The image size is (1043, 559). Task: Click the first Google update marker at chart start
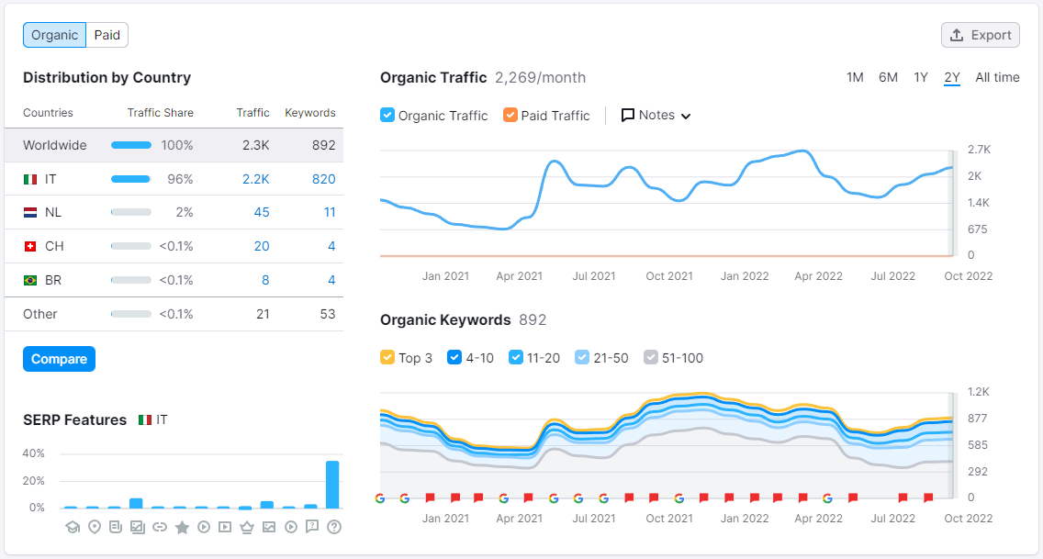(x=380, y=498)
